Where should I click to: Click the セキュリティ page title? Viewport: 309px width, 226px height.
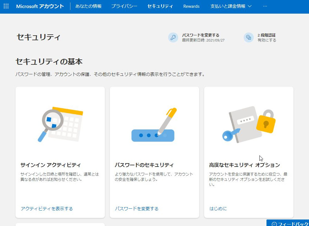coord(38,37)
